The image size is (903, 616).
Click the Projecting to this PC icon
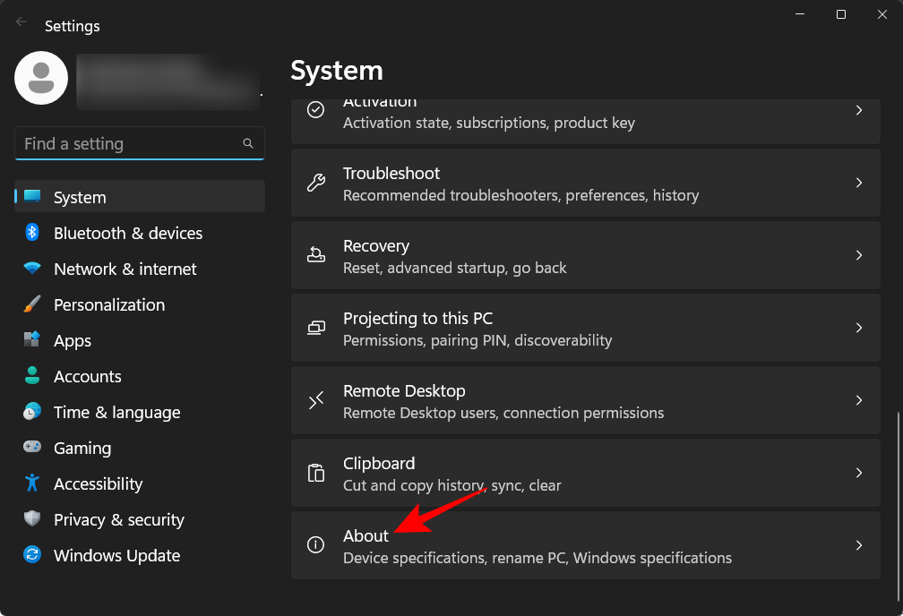point(315,328)
